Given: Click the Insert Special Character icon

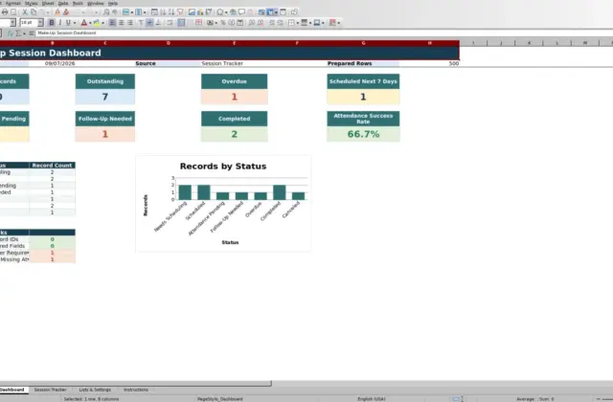Looking at the screenshot, I should 220,12.
